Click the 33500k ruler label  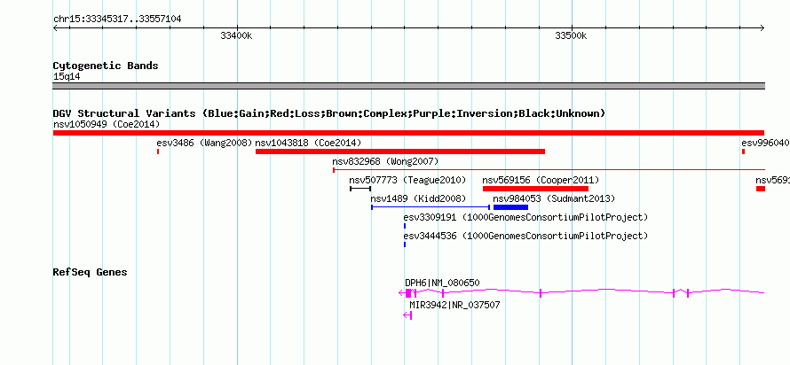click(x=571, y=35)
